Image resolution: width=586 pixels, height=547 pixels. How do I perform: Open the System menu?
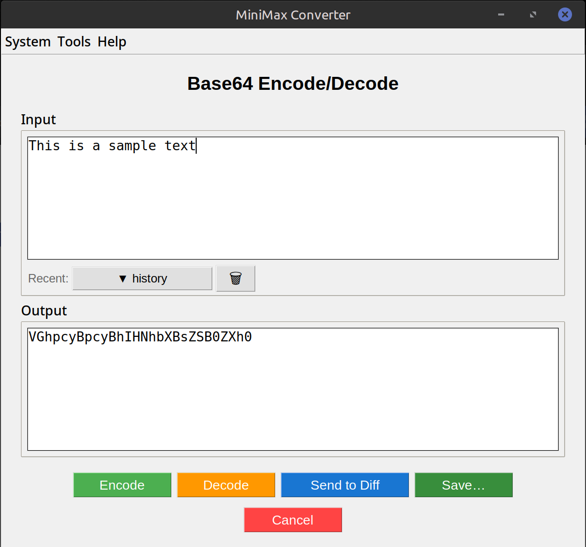pyautogui.click(x=27, y=41)
